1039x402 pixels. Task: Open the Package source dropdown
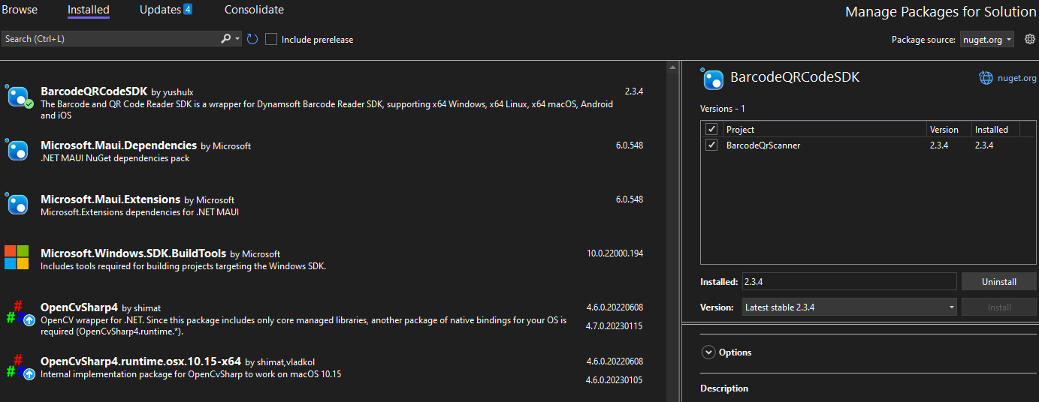click(x=987, y=40)
